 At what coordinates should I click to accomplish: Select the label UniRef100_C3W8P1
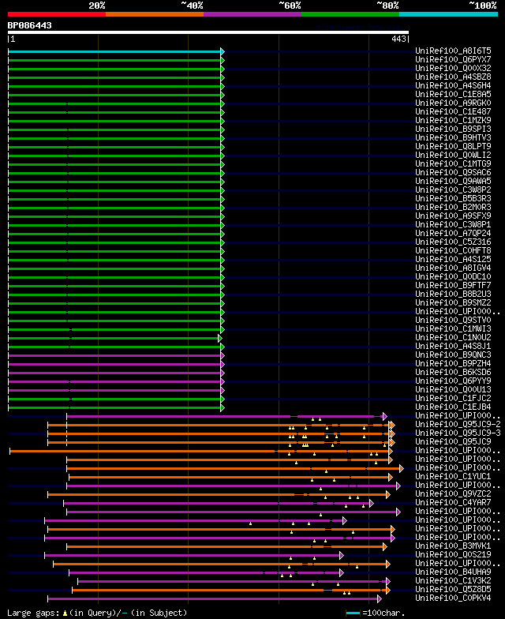(x=453, y=224)
